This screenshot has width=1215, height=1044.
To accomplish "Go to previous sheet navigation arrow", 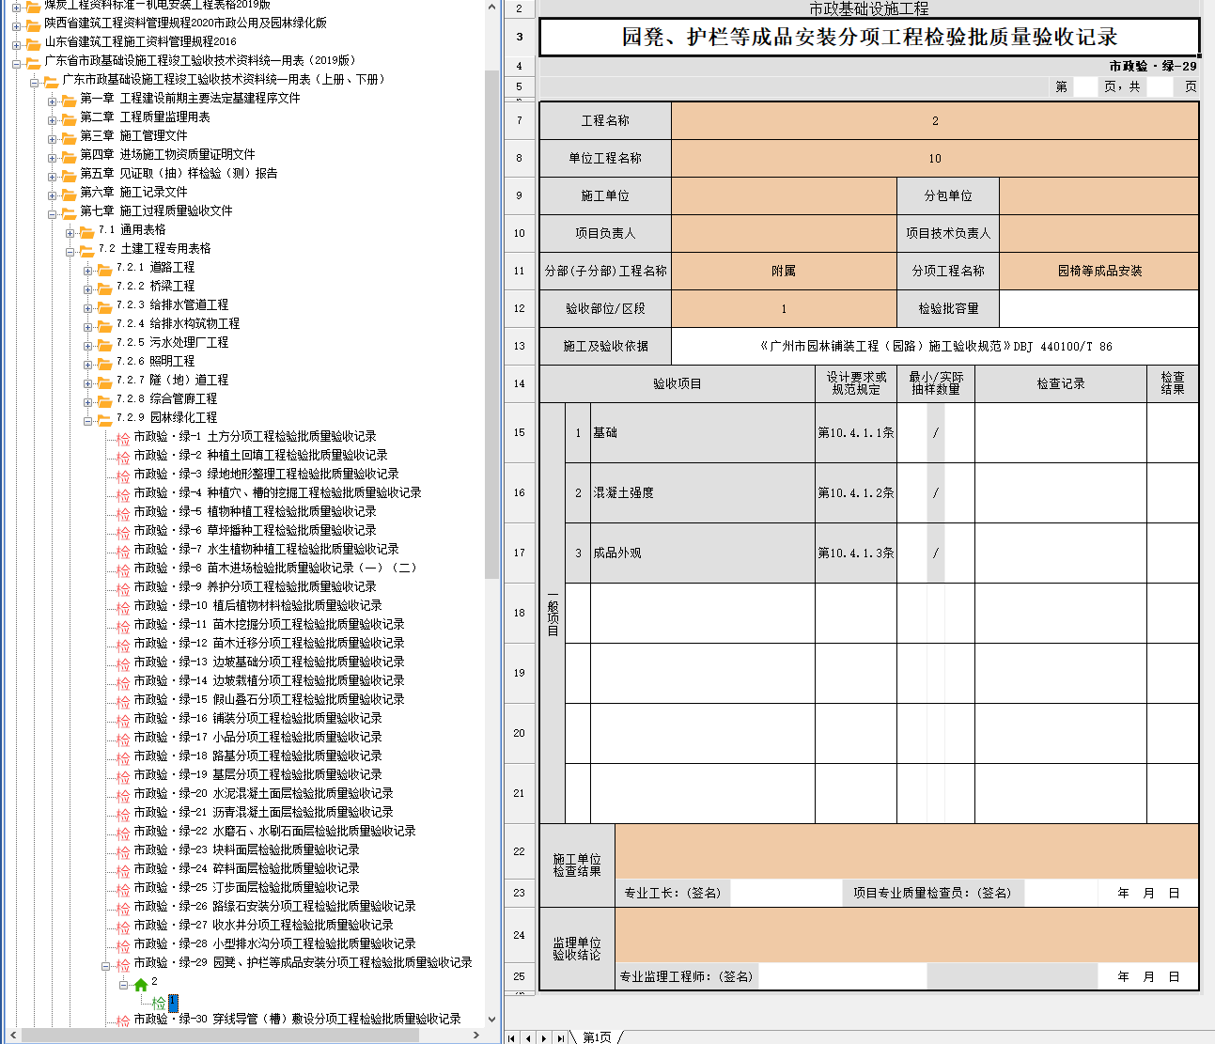I will 528,1037.
